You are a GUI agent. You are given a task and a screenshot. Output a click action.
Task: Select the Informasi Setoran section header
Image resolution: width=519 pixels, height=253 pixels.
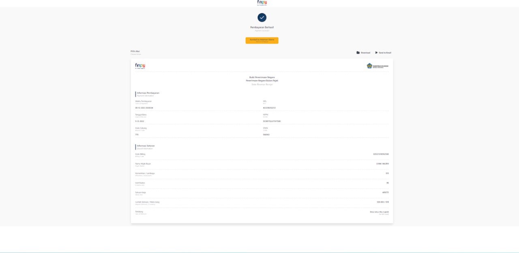(x=146, y=146)
